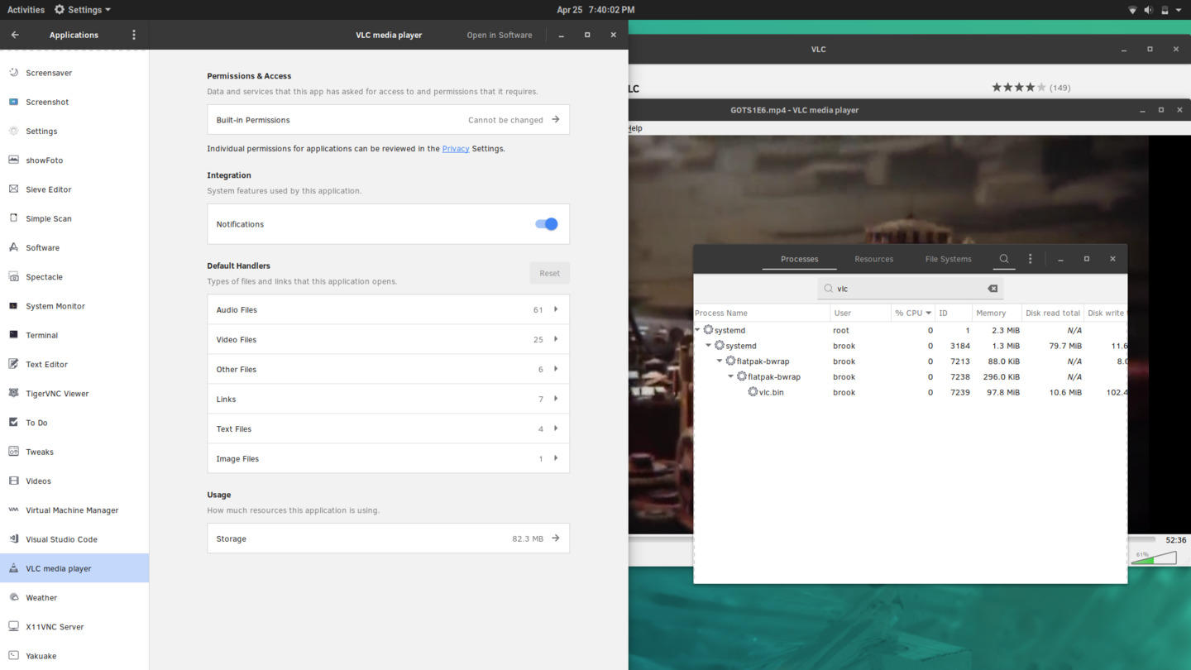Select the Yakuake icon
The height and width of the screenshot is (670, 1191).
click(13, 656)
